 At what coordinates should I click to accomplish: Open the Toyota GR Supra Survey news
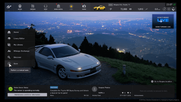(x=69, y=92)
